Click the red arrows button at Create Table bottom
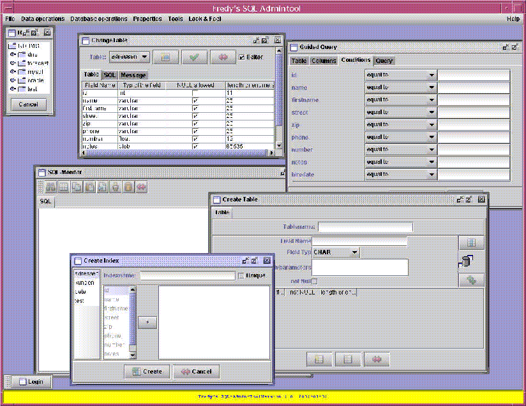 click(x=377, y=359)
